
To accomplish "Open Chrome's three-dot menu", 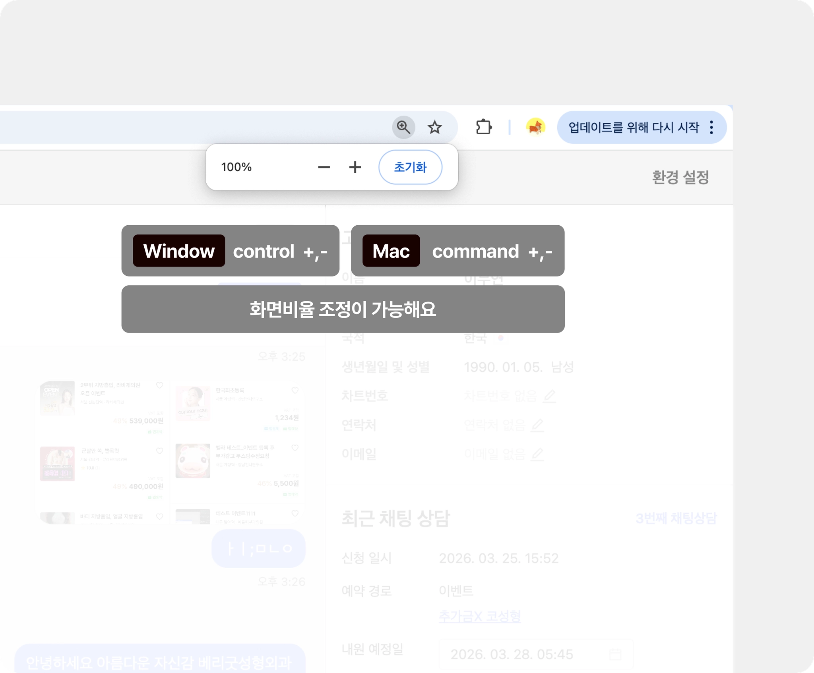I will [x=711, y=128].
